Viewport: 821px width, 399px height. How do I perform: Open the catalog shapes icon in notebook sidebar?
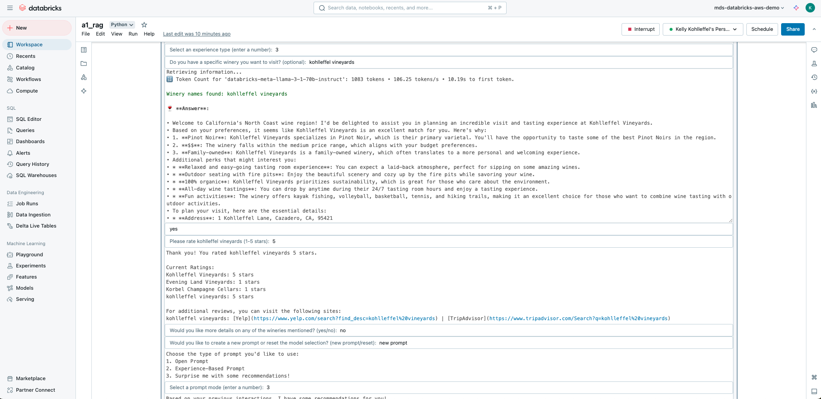point(84,77)
